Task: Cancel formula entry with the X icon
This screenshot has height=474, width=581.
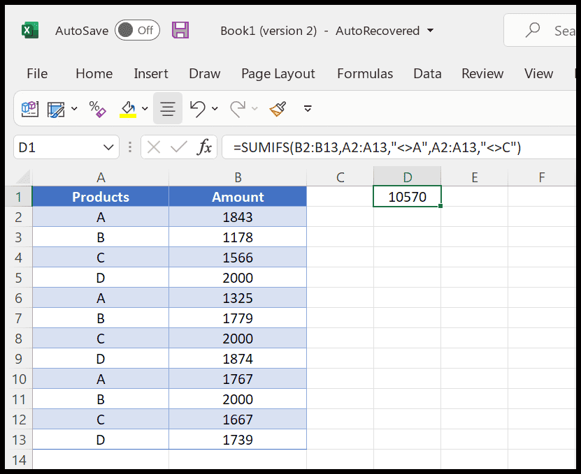Action: (x=153, y=147)
